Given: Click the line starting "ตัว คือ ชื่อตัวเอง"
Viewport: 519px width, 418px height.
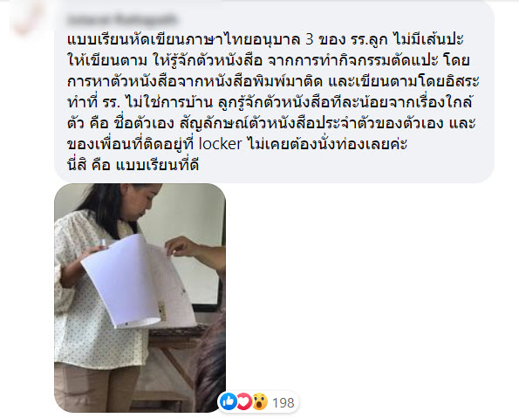Looking at the screenshot, I should (271, 123).
